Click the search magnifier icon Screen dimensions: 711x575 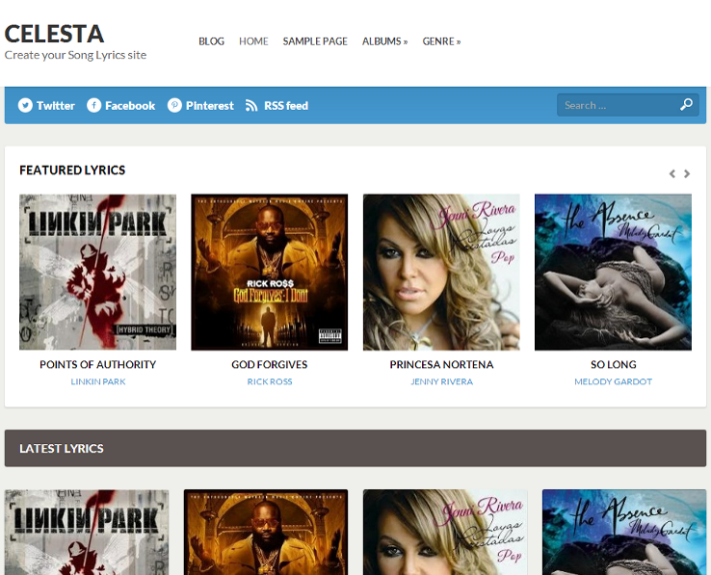[x=686, y=105]
